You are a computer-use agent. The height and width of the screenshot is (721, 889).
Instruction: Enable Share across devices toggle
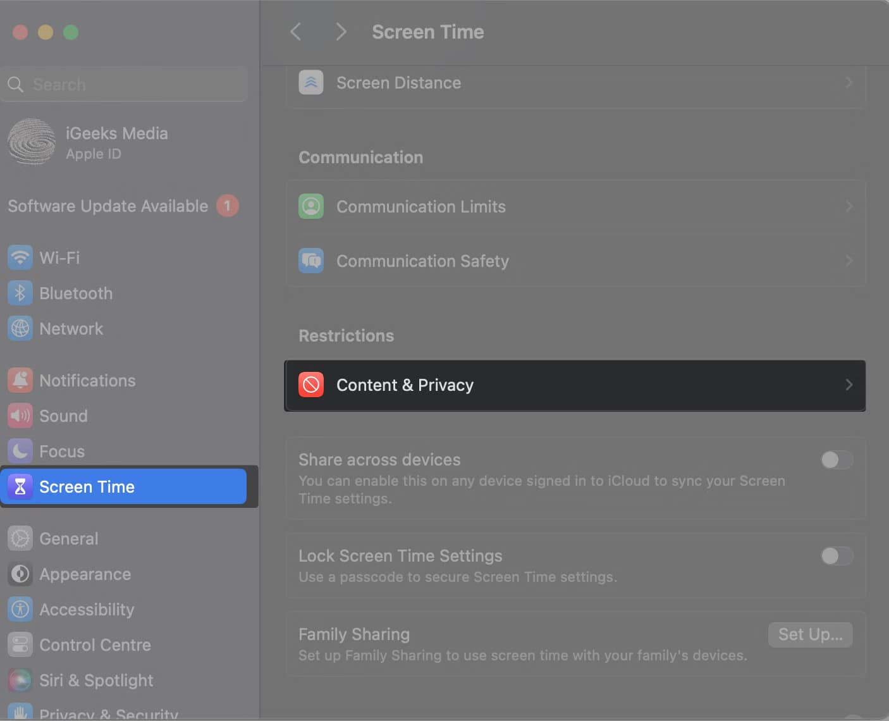pyautogui.click(x=836, y=460)
